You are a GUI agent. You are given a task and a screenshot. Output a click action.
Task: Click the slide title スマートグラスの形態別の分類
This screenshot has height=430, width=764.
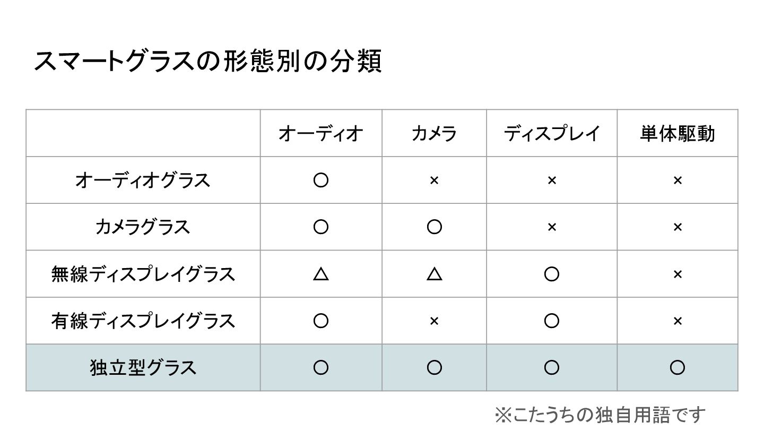click(207, 61)
